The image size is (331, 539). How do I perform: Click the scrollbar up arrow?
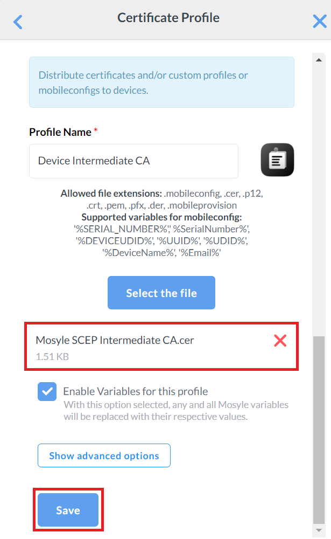click(x=318, y=59)
